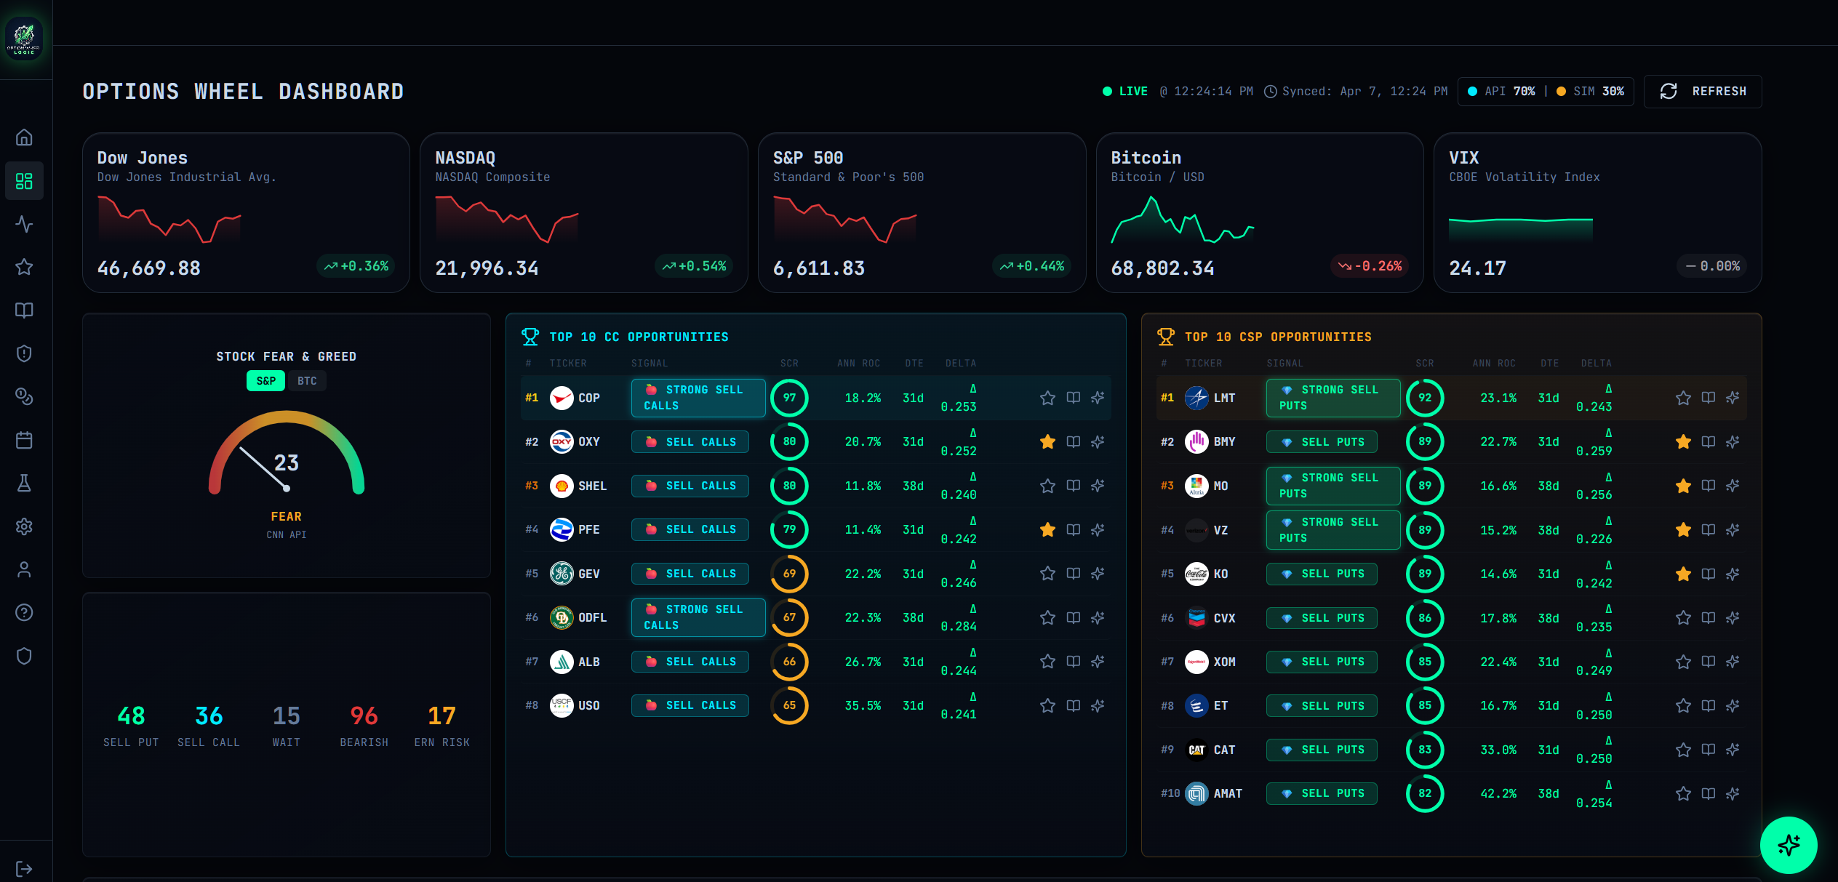Click the logout icon at sidebar bottom

tap(24, 869)
